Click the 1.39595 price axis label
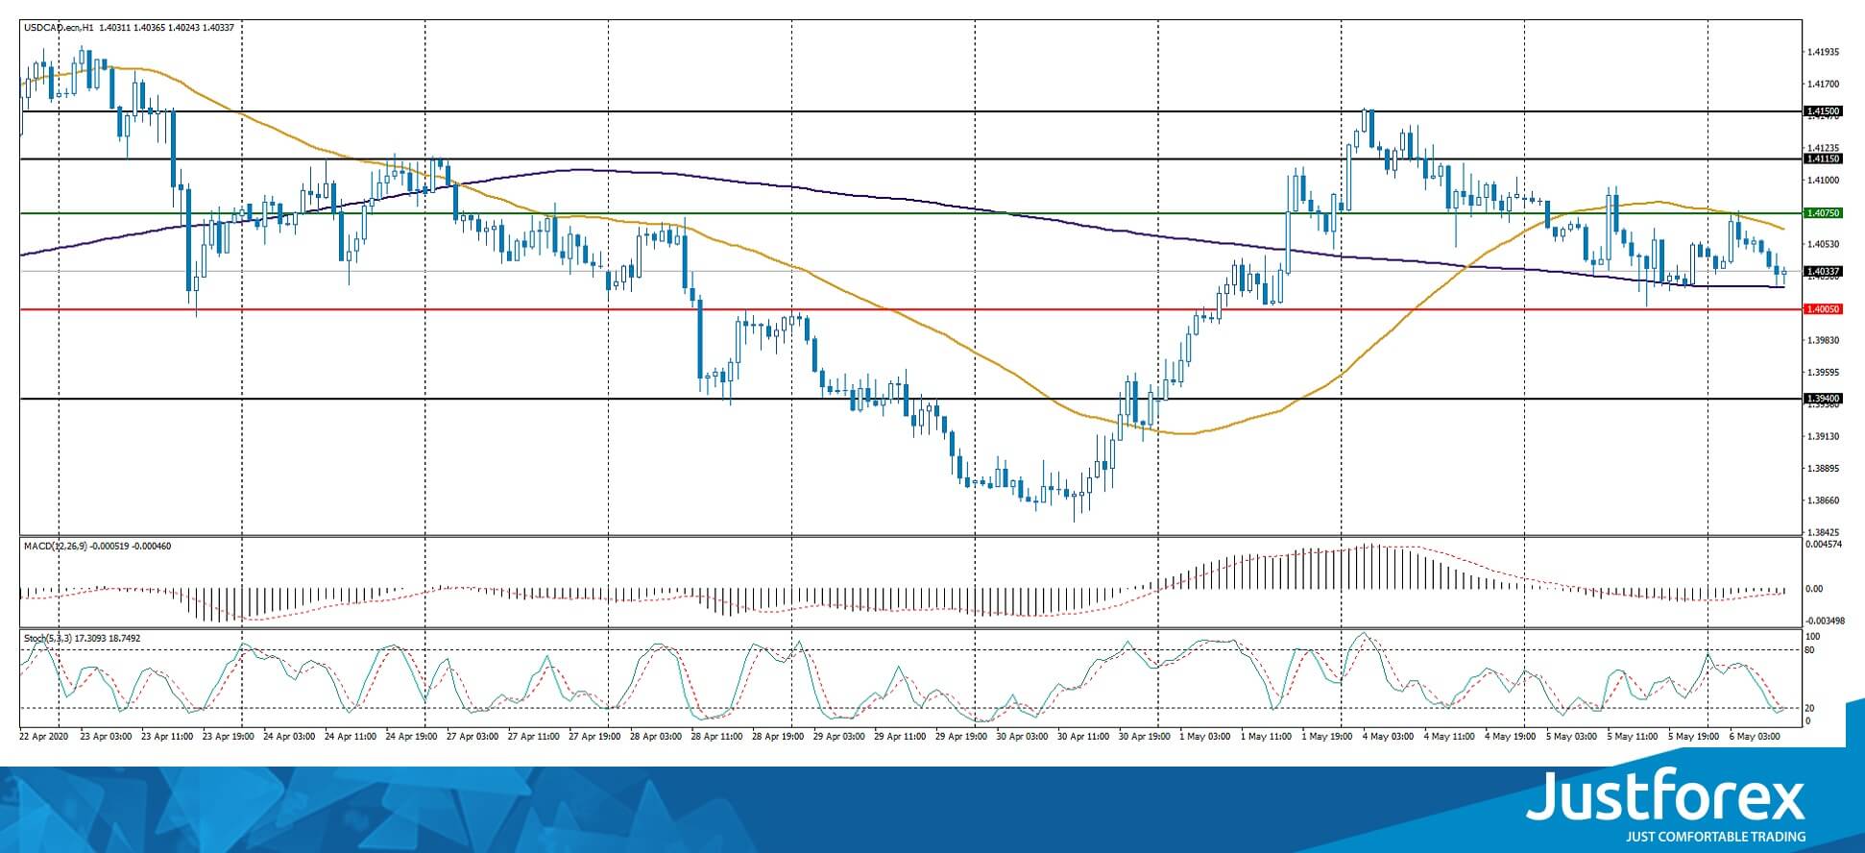The height and width of the screenshot is (853, 1865). (x=1823, y=372)
